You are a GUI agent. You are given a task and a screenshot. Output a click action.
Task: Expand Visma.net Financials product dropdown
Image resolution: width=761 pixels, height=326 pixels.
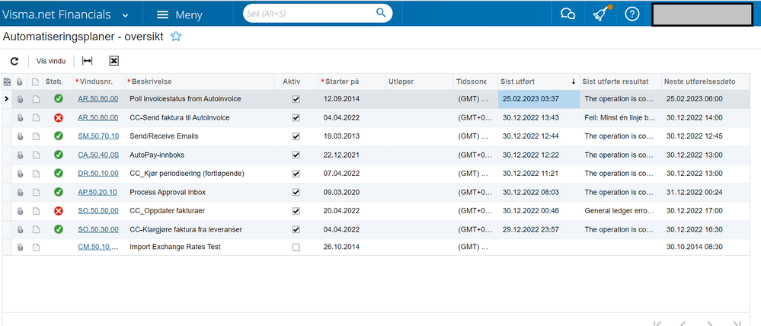pos(125,15)
